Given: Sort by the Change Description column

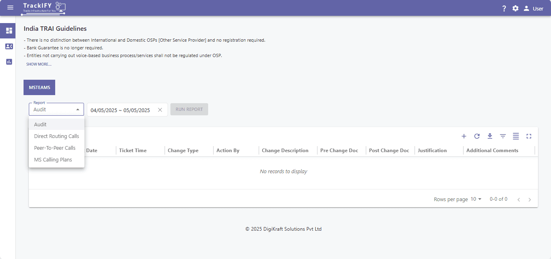Looking at the screenshot, I should tap(285, 151).
